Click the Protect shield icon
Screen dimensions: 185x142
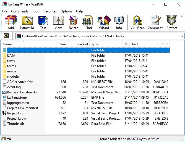pos(172,22)
